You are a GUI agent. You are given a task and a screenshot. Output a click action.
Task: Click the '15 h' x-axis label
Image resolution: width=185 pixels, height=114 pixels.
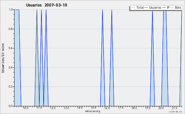pyautogui.click(x=93, y=108)
